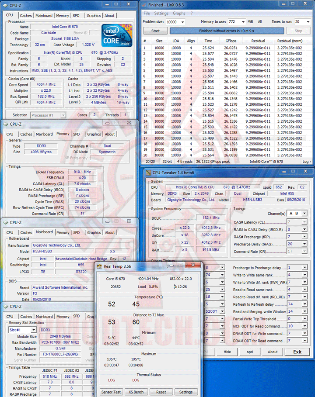This screenshot has width=315, height=397.
Task: Click the Specification field in CPU-Z
Action: (81, 53)
